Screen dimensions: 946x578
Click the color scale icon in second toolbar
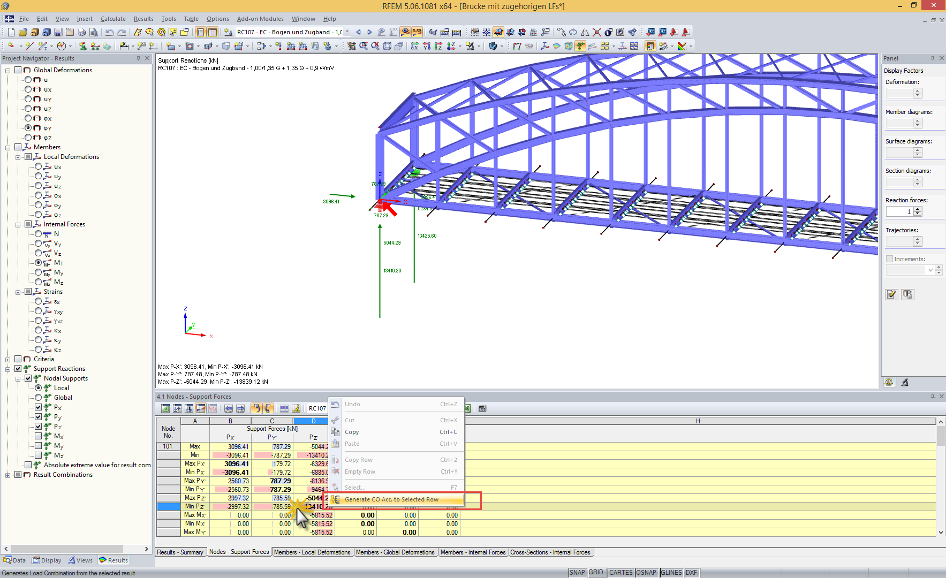click(682, 46)
